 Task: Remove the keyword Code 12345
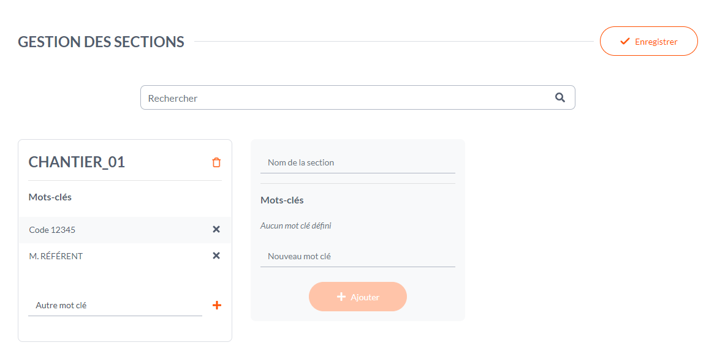216,229
